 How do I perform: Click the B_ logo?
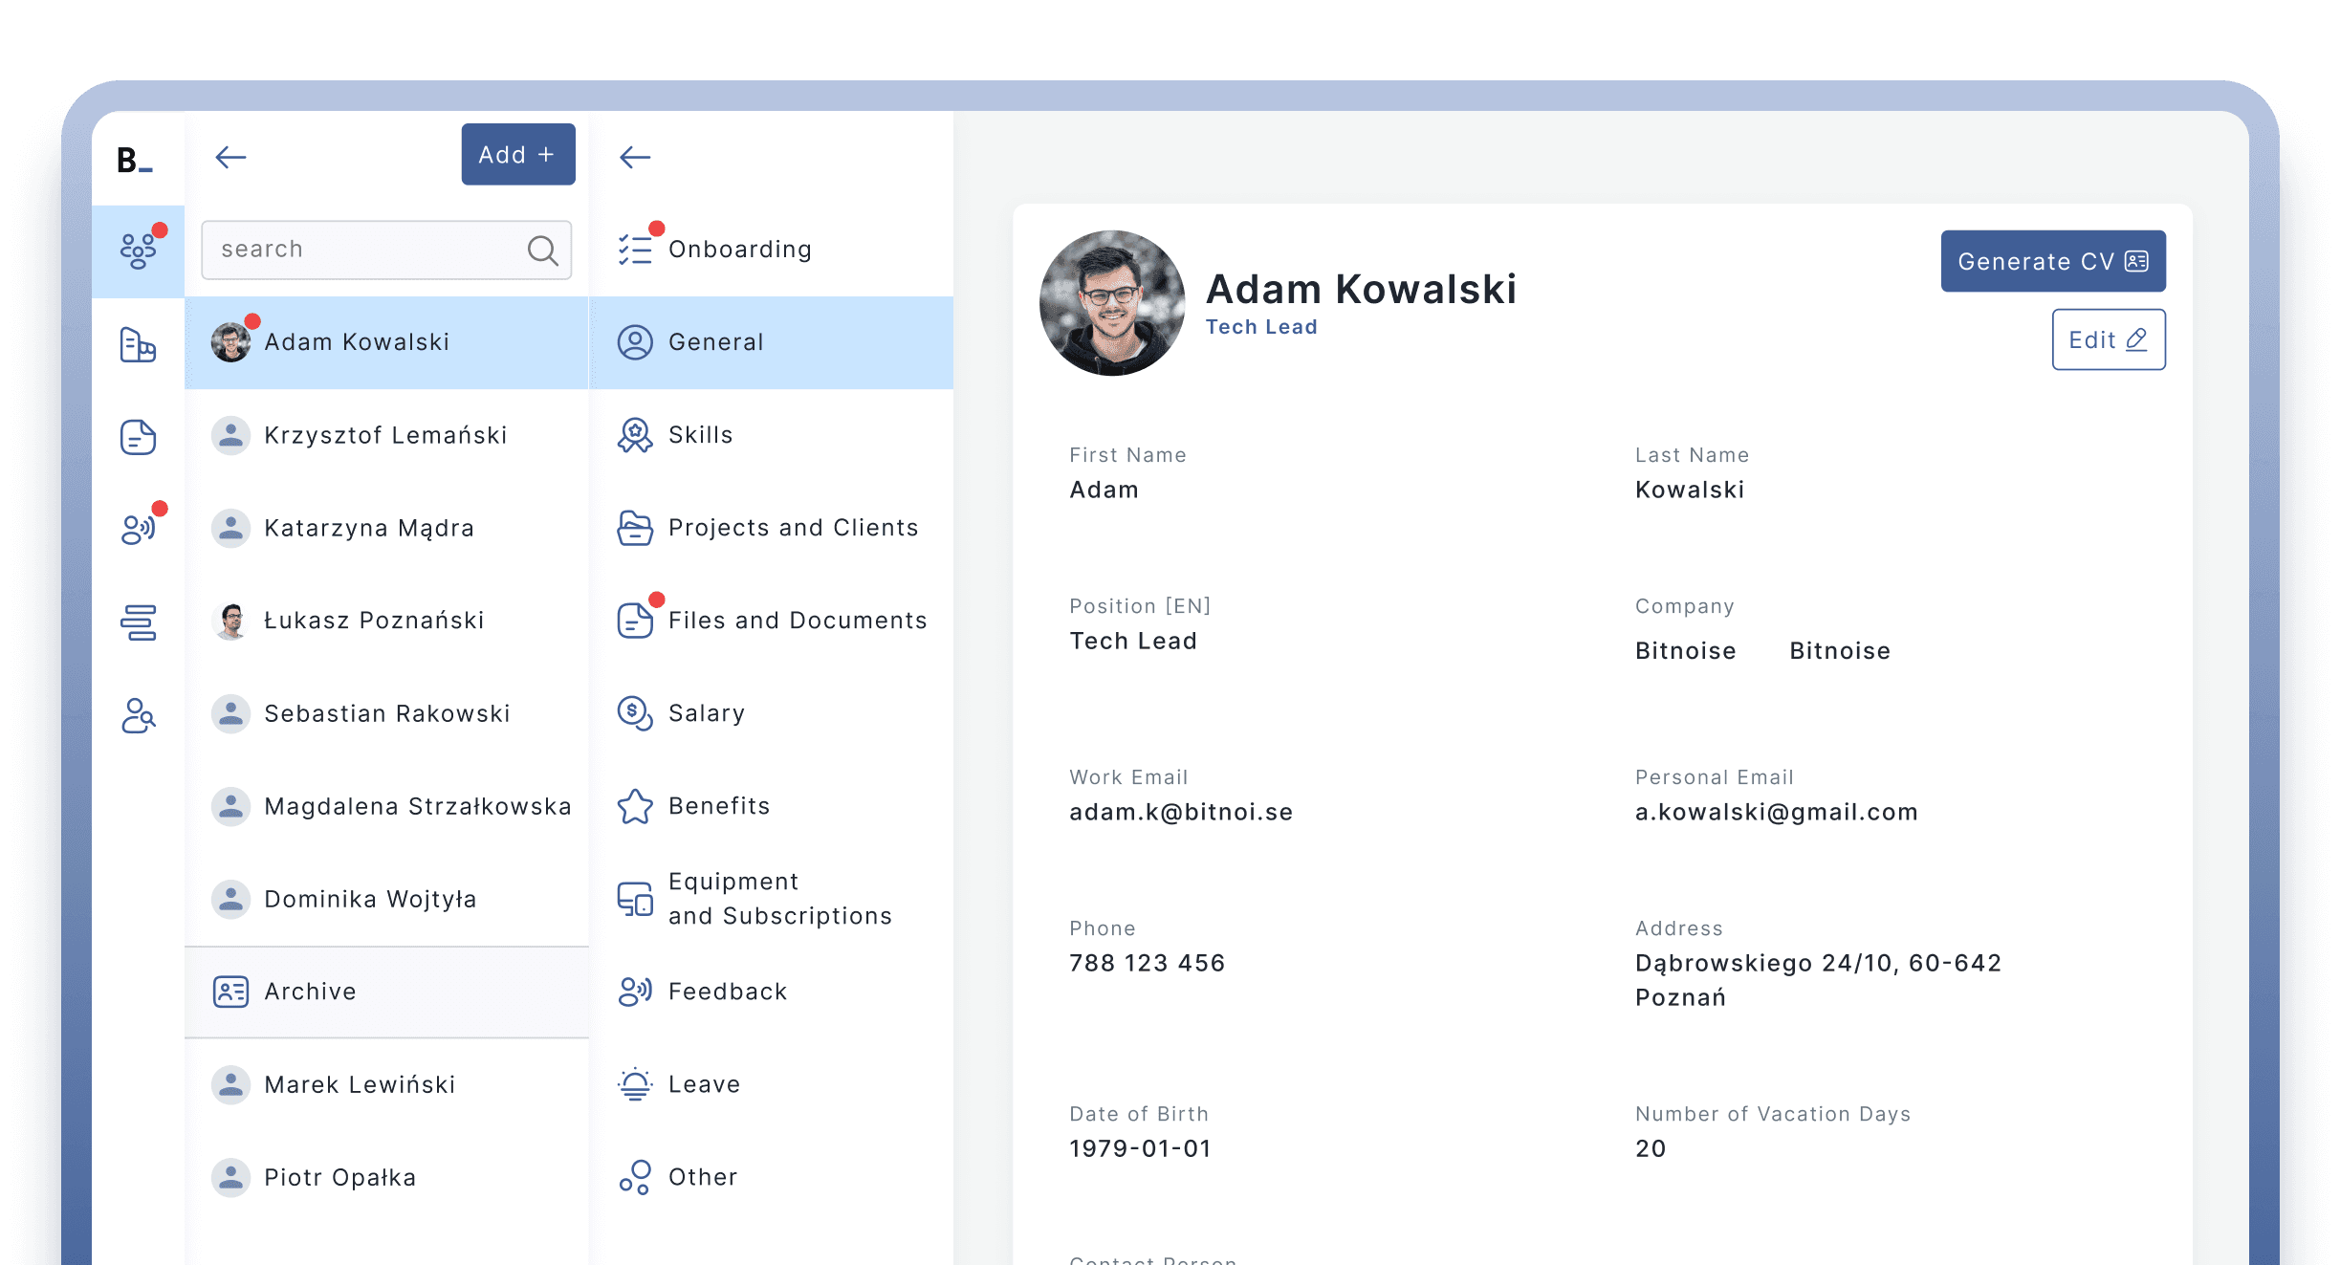tap(134, 160)
